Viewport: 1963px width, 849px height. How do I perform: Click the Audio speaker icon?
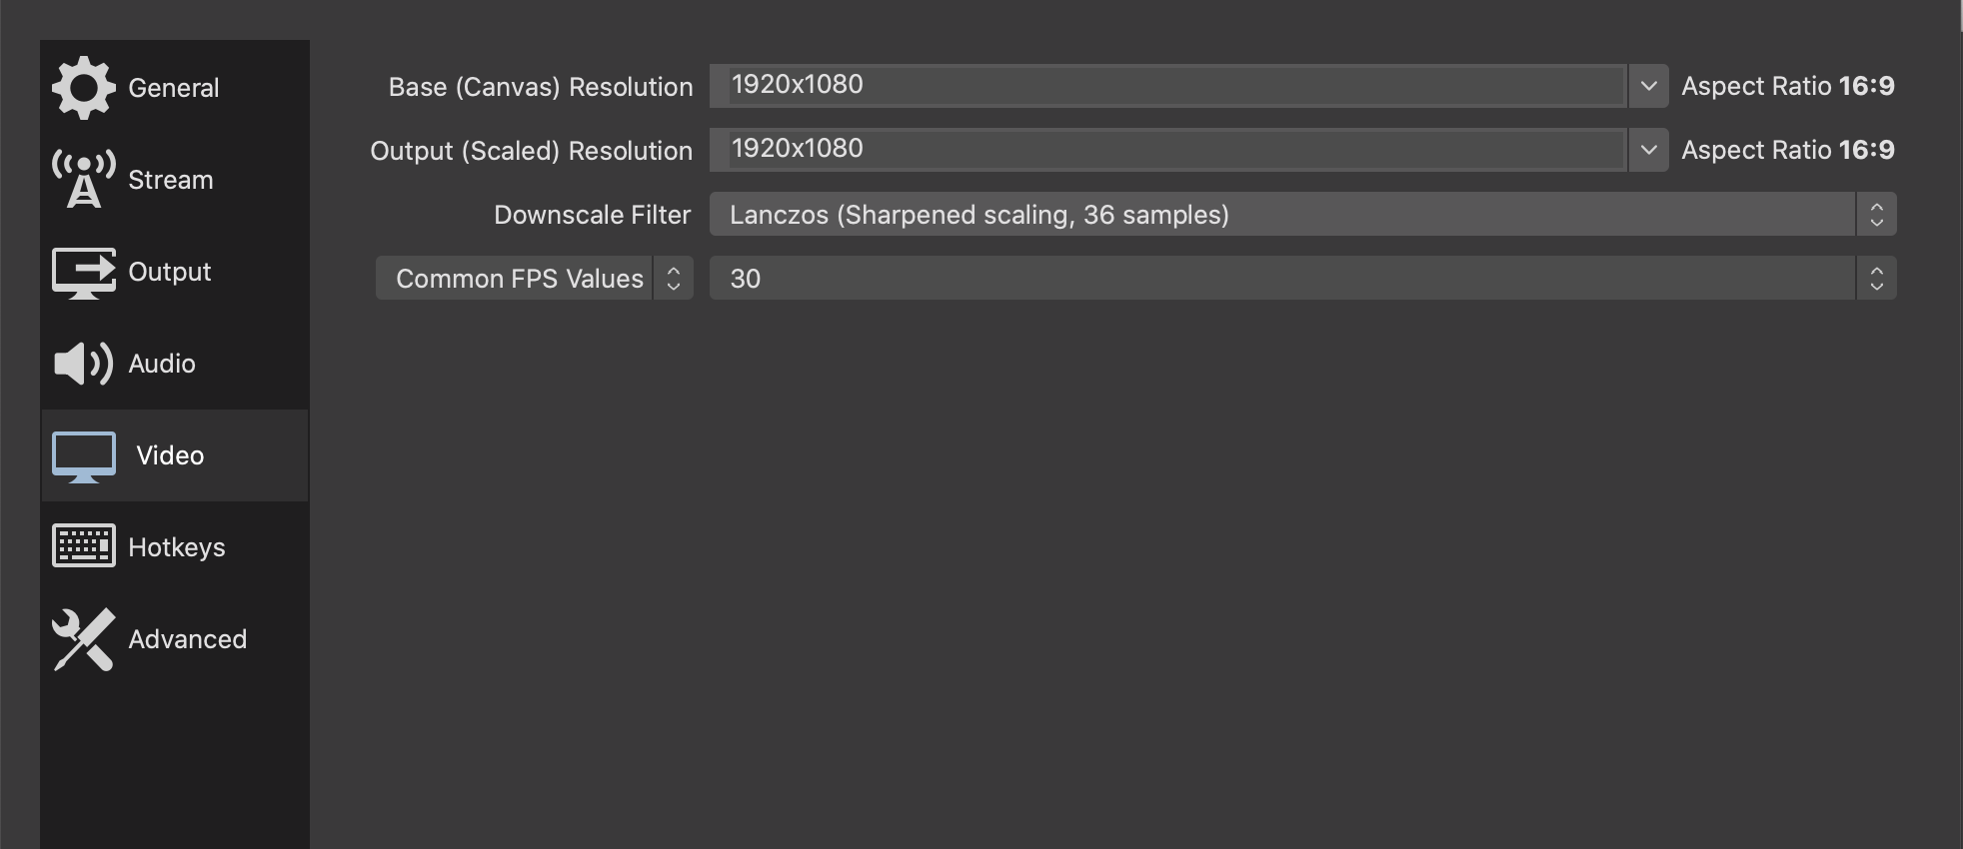tap(84, 364)
